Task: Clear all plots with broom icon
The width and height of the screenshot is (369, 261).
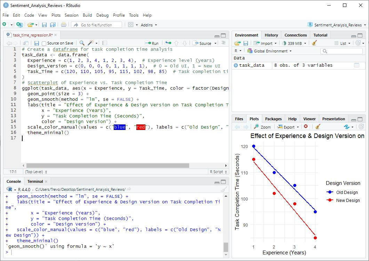Action: click(x=318, y=127)
